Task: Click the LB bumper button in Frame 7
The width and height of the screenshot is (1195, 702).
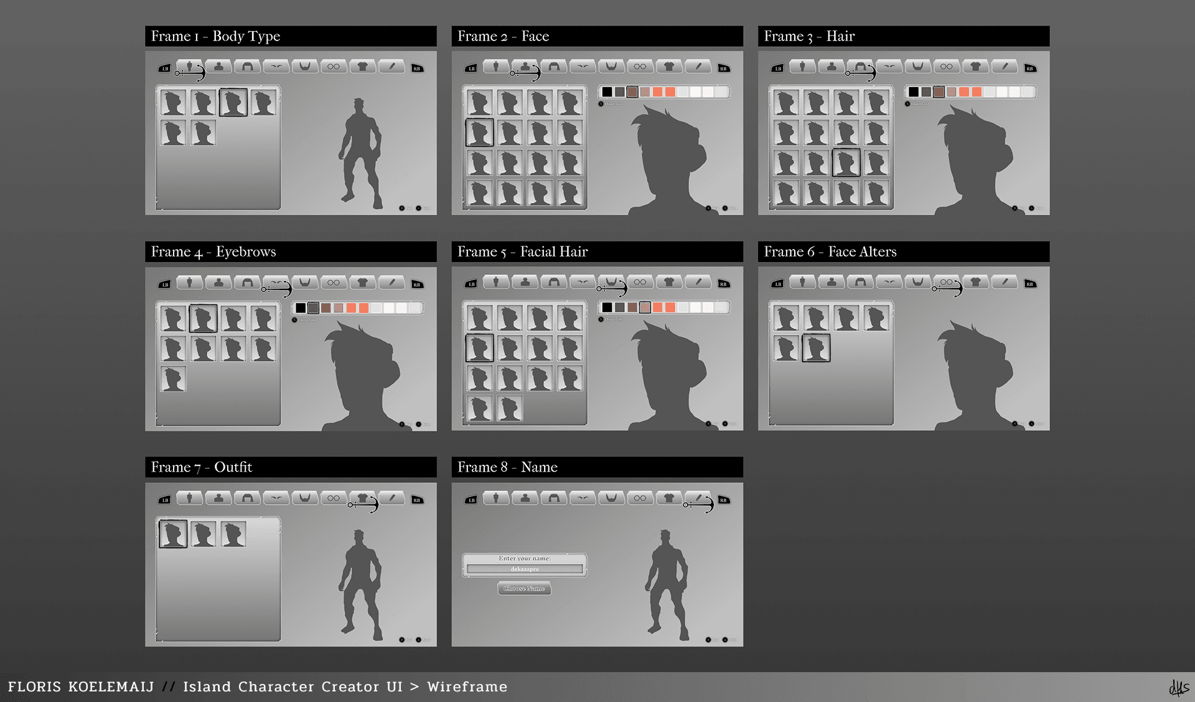Action: click(x=164, y=500)
